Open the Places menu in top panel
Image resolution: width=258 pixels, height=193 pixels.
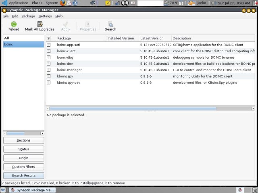[37, 3]
